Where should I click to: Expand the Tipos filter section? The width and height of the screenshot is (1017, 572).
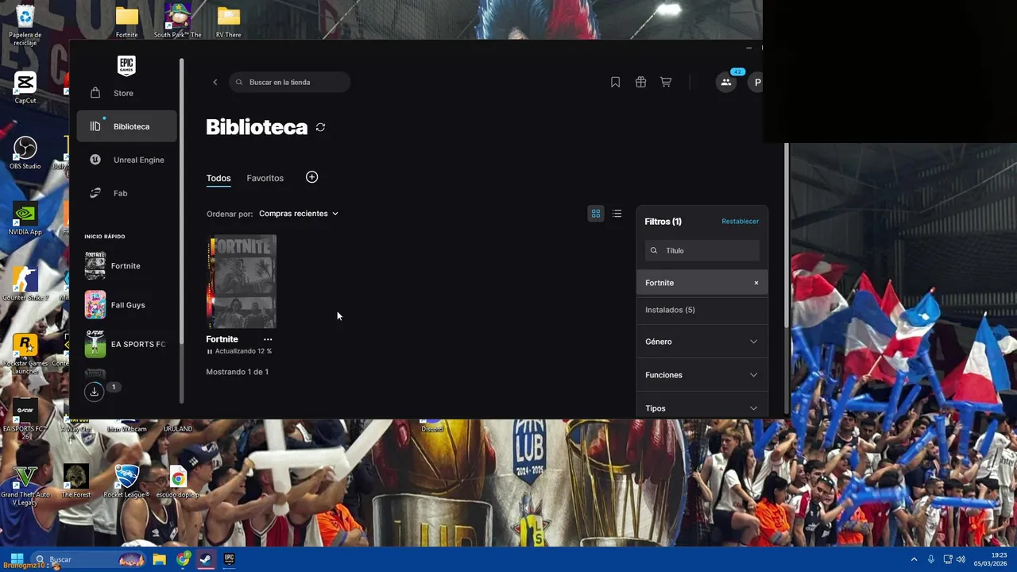pos(702,408)
